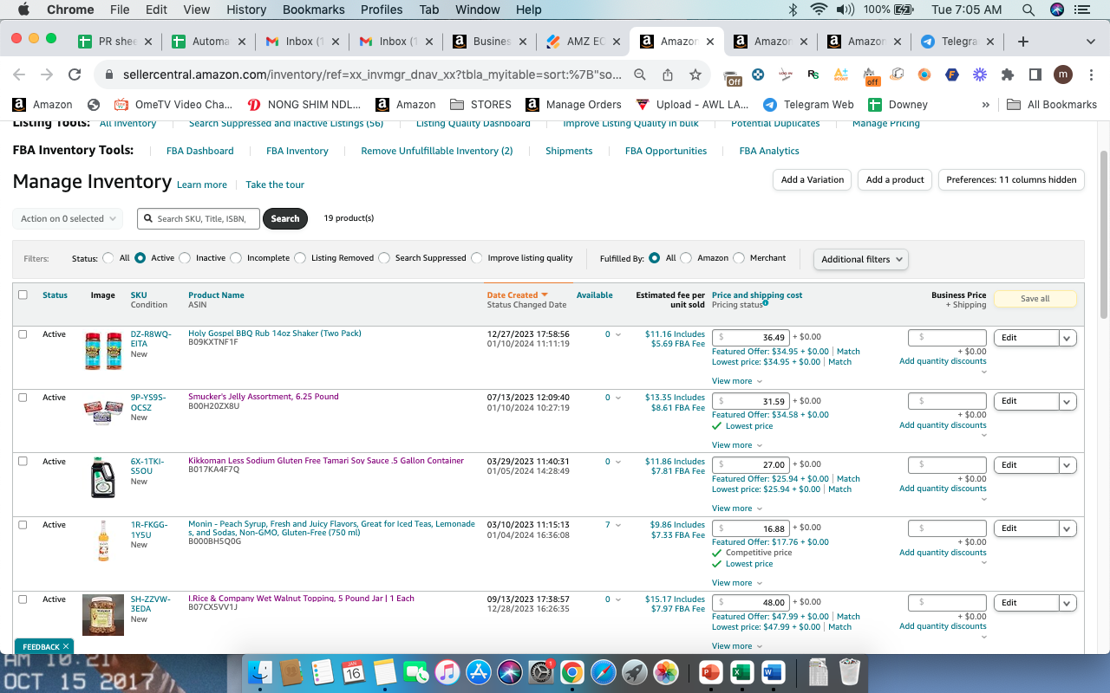This screenshot has width=1110, height=693.
Task: Check the Smucker's Jelly Assortment row checkbox
Action: (x=23, y=398)
